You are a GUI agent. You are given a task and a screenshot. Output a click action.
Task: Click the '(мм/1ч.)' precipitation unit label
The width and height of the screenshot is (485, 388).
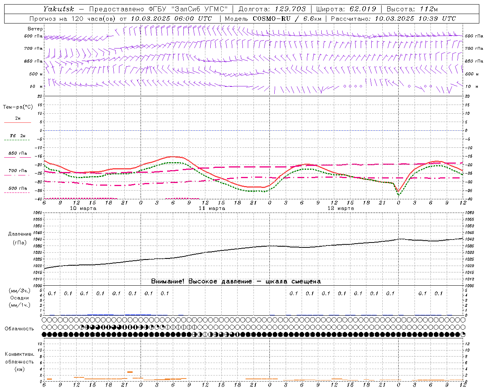19,305
